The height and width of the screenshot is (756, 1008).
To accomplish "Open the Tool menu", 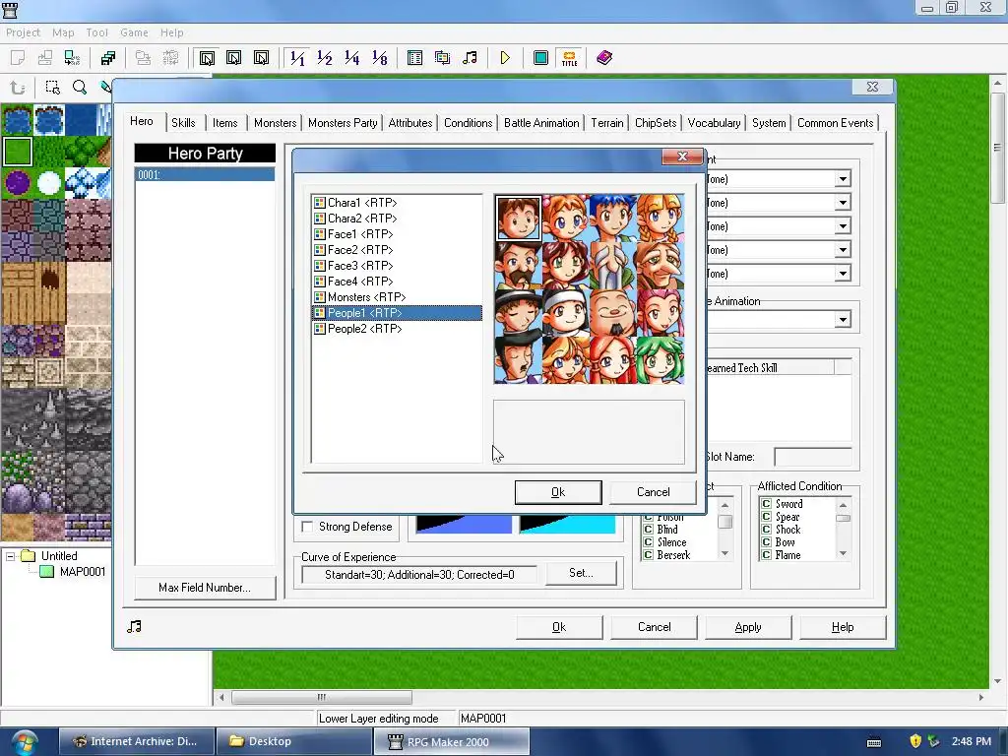I will pos(97,32).
